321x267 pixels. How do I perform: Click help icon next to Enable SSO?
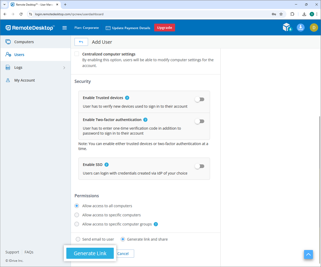tap(107, 165)
